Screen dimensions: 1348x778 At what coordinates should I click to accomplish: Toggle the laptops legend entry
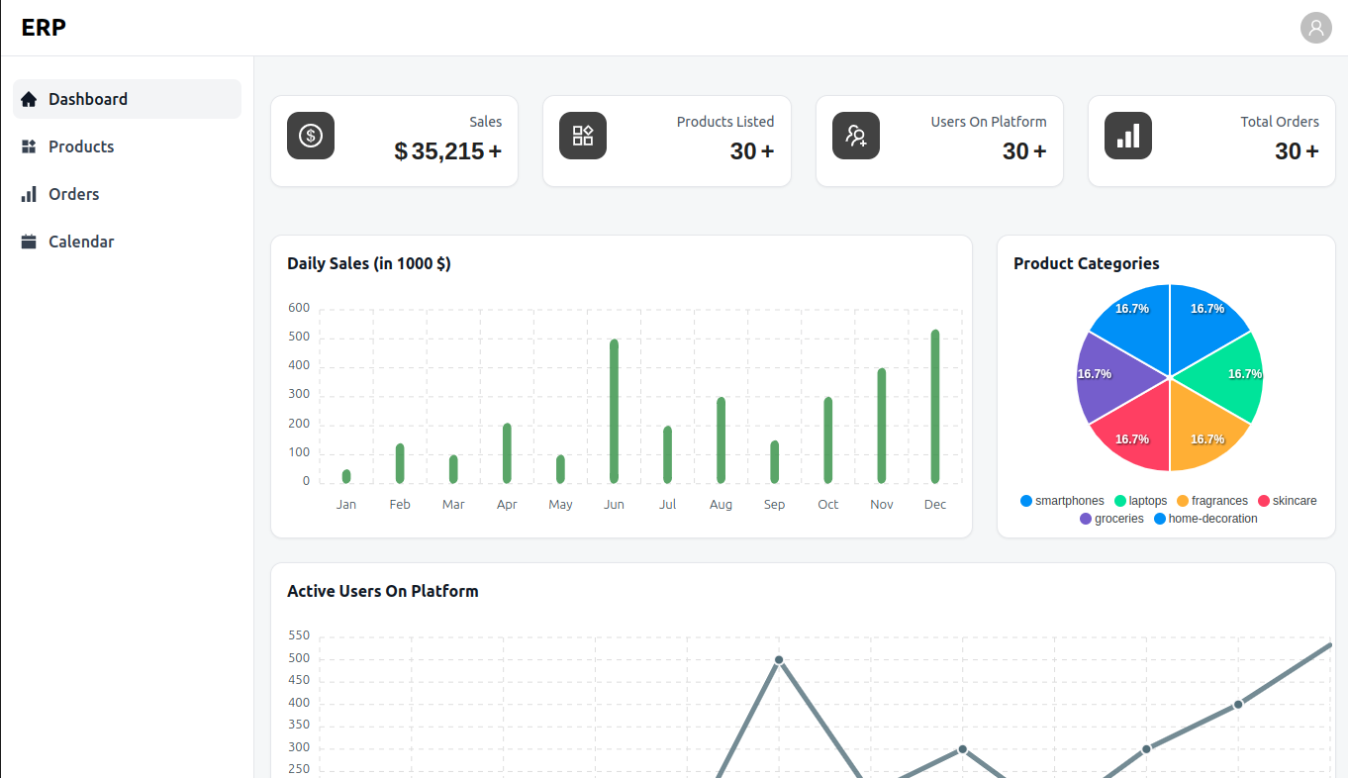coord(1141,501)
